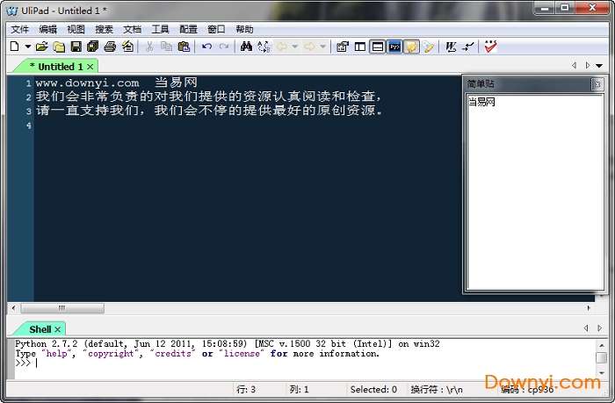Viewport: 615px width, 403px height.
Task: Move Shell panel tabs right with the arrow
Action: [x=599, y=328]
